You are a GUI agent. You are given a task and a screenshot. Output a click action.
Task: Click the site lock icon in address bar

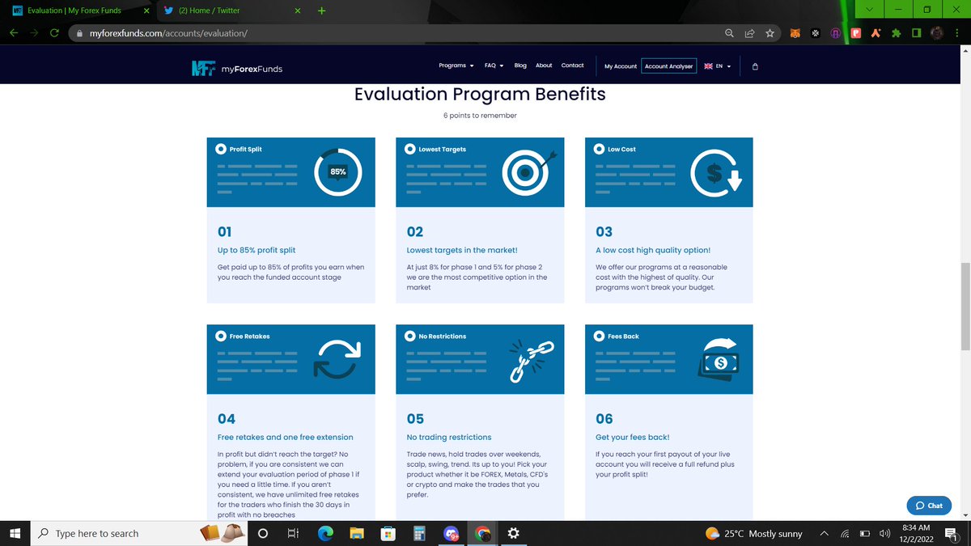(x=79, y=33)
